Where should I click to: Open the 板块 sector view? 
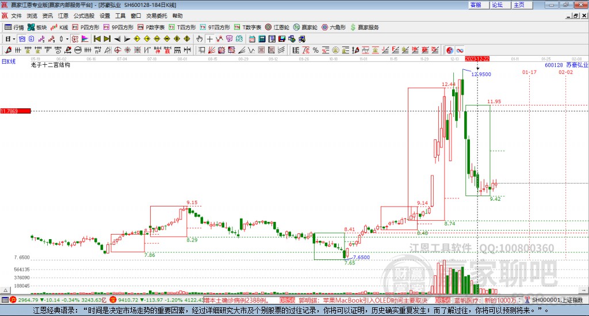point(37,28)
